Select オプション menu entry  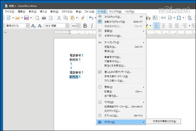pos(121,116)
